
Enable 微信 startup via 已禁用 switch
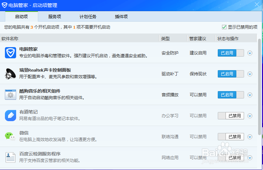coord(231,137)
